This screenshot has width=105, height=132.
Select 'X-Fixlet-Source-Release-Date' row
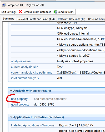point(81,39)
